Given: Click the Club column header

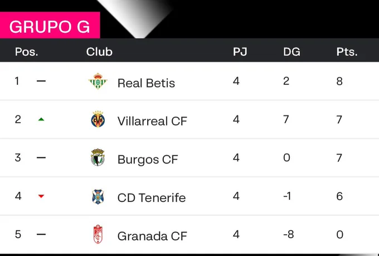Looking at the screenshot, I should [x=99, y=52].
